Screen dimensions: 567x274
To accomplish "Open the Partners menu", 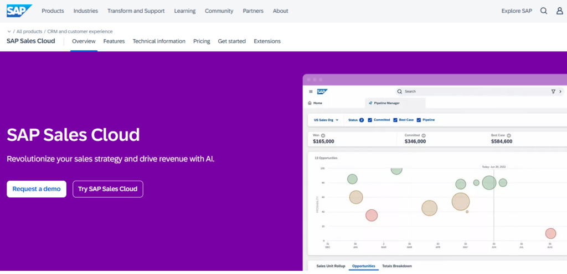I will tap(253, 11).
